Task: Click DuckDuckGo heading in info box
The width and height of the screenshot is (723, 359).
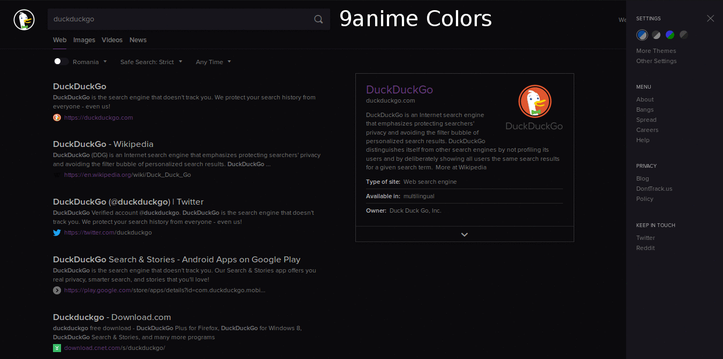Action: tap(399, 90)
